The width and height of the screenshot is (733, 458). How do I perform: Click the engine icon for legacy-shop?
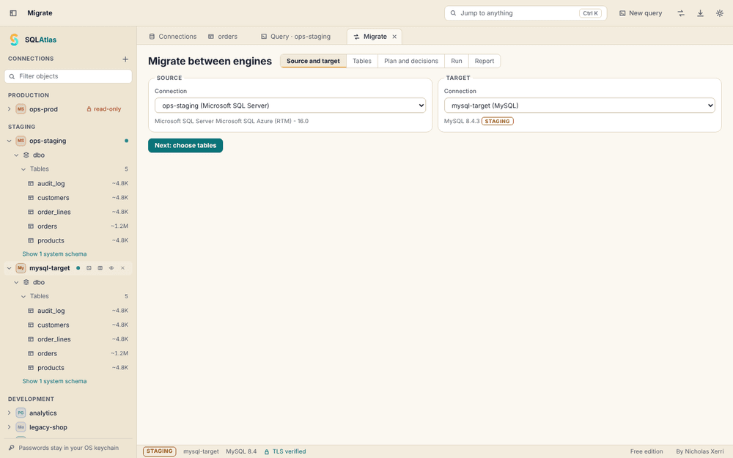coord(21,427)
